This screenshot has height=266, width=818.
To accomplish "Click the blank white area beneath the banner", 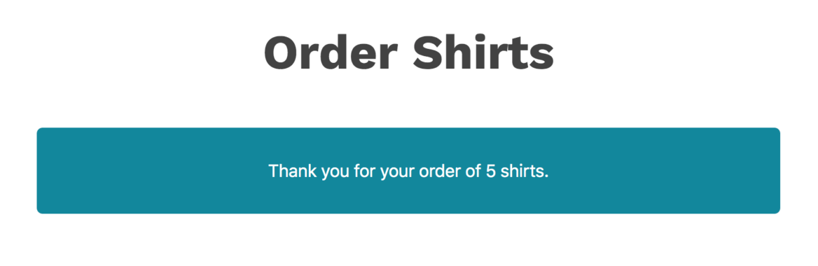I will pyautogui.click(x=408, y=240).
